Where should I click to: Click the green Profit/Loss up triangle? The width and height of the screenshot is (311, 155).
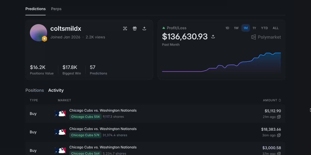164,28
